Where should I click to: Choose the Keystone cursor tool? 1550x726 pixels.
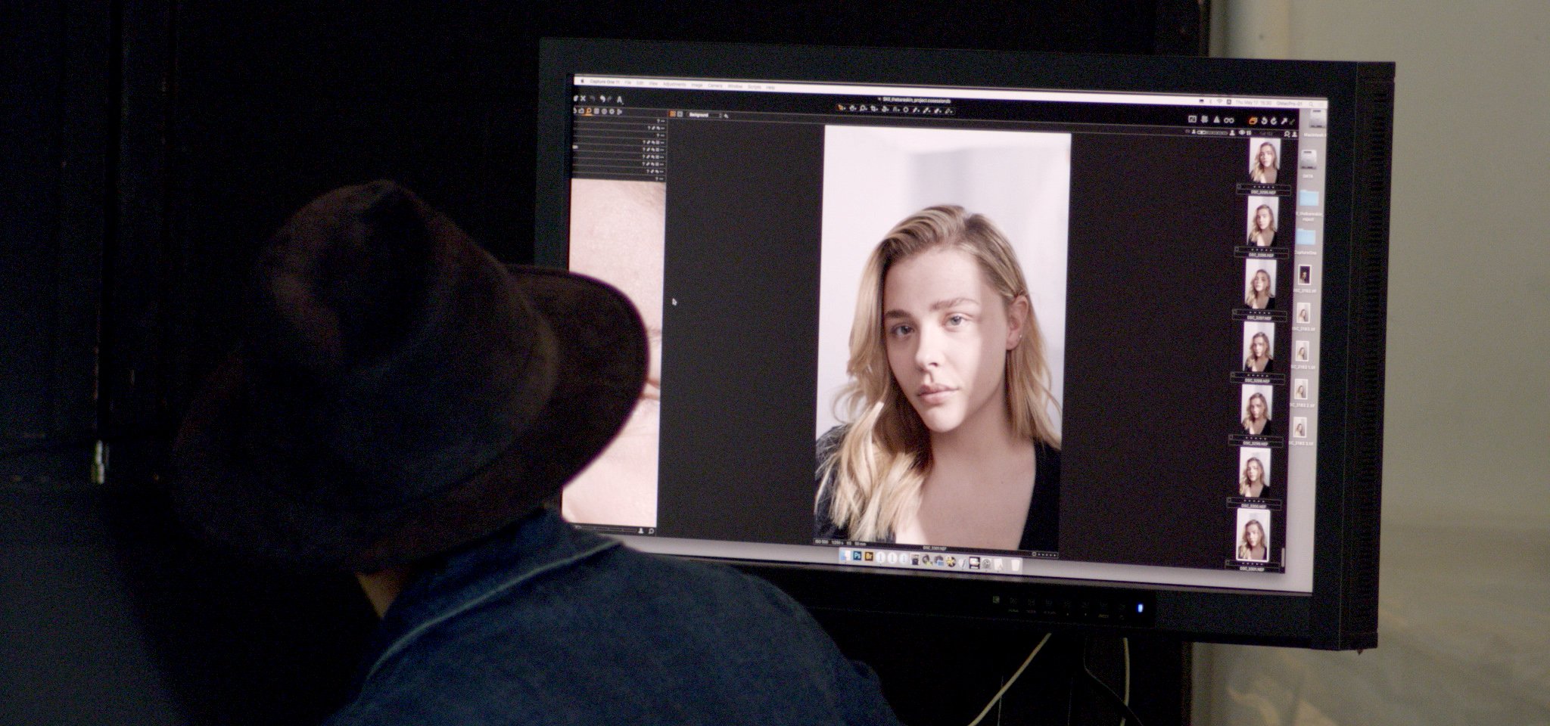coord(896,110)
